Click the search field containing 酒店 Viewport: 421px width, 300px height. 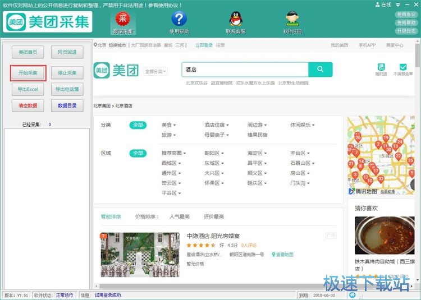point(245,70)
